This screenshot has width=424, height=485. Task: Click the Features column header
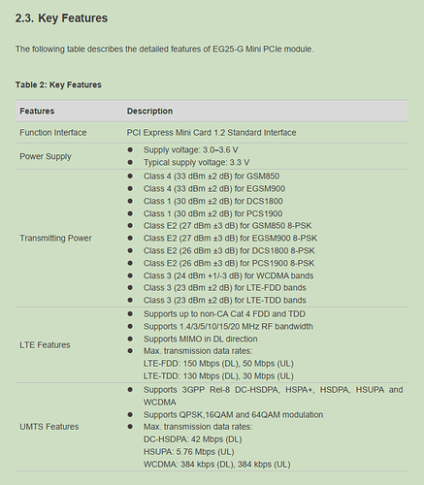click(37, 111)
